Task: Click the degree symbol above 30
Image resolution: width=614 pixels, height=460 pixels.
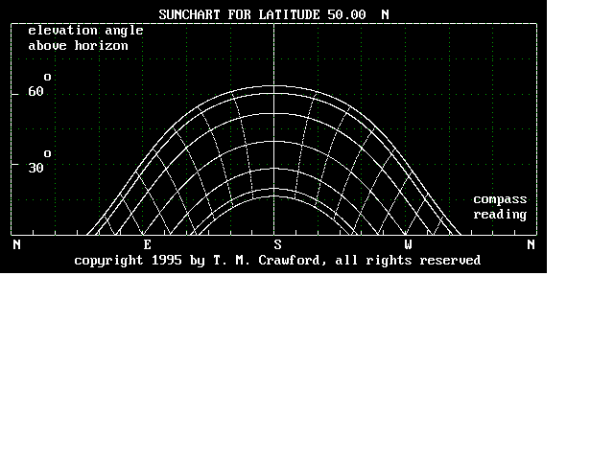Action: click(47, 153)
